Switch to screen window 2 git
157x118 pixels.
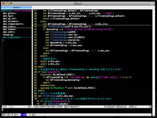click(32, 115)
